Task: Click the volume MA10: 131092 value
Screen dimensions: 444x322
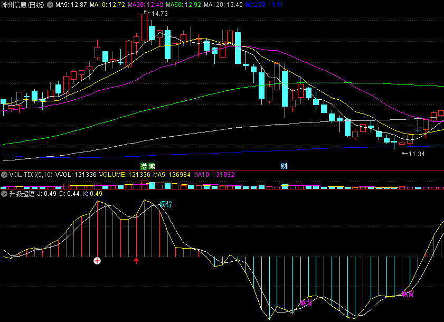Action: tap(214, 175)
